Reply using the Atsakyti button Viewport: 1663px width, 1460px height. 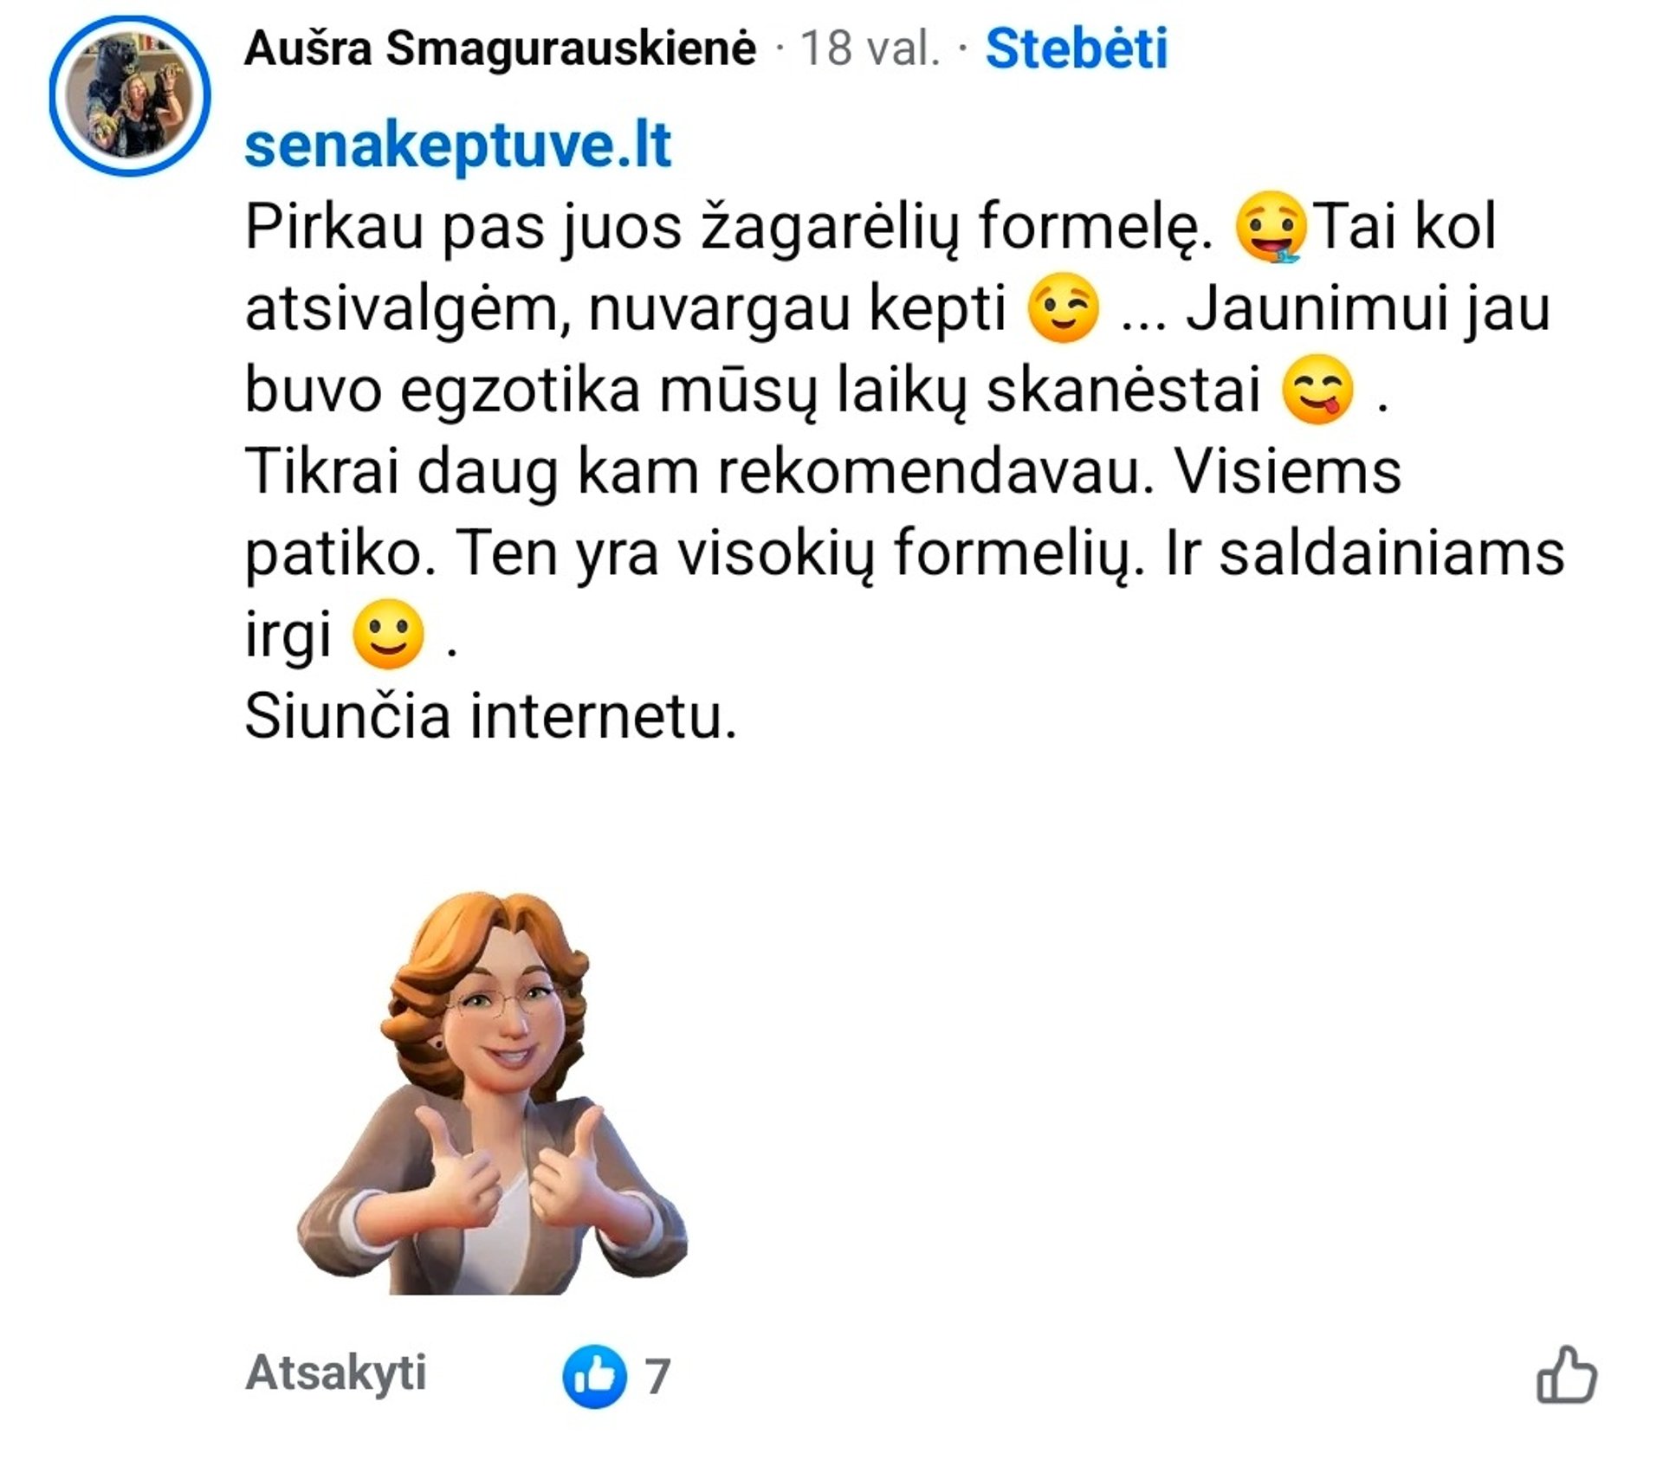[336, 1373]
